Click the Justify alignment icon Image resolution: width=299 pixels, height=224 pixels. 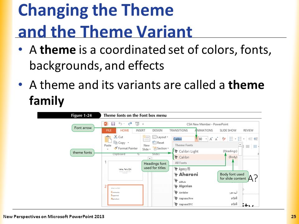tap(248, 146)
